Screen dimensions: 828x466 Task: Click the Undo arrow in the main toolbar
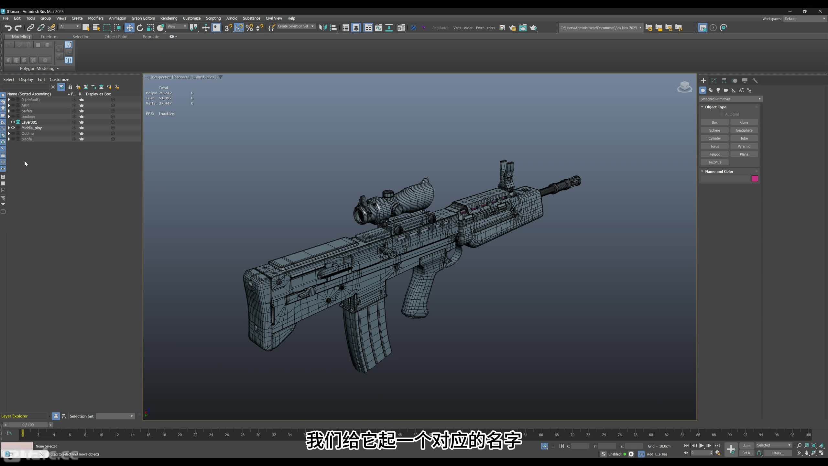coord(8,28)
